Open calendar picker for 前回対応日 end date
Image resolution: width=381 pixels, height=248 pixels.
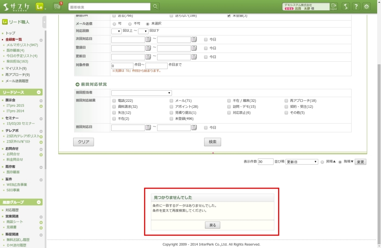[x=194, y=128]
